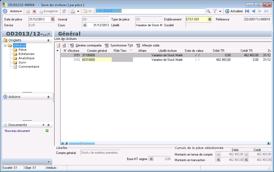The width and height of the screenshot is (274, 172).
Task: Click the Débit TR value 462 483,00 in row 3152
Action: pos(223,60)
